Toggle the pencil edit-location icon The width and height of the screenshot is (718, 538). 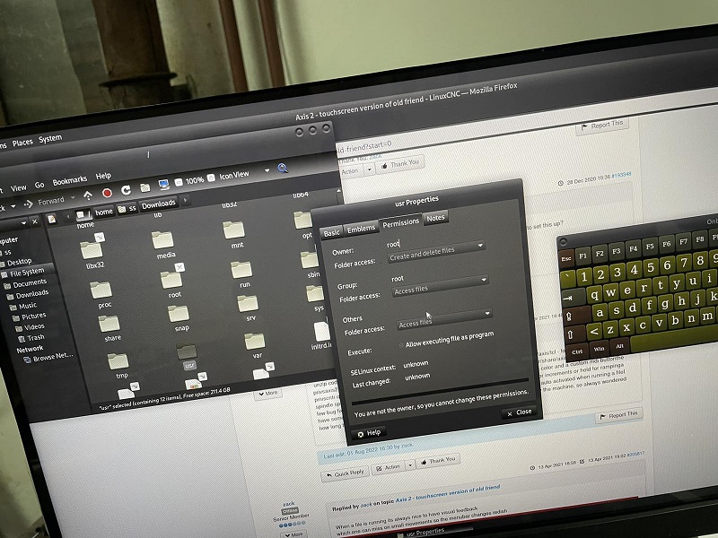52,219
